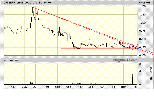This screenshot has height=108, width=154.
Task: Click the daily price legend marker beside the title
Action: 49,3
